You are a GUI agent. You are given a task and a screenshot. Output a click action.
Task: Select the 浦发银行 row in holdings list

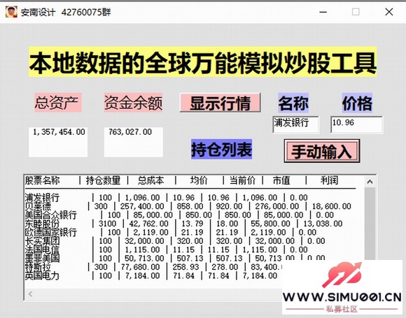click(x=166, y=198)
